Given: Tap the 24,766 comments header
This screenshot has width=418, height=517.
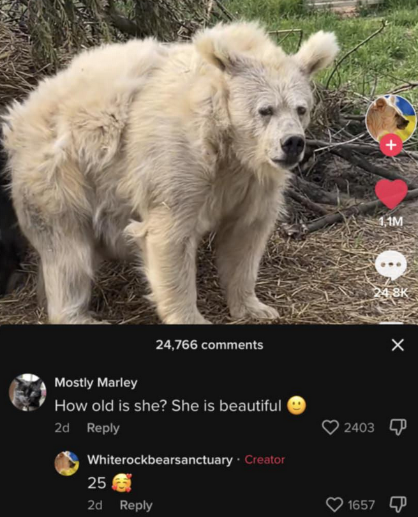Looking at the screenshot, I should (x=209, y=345).
